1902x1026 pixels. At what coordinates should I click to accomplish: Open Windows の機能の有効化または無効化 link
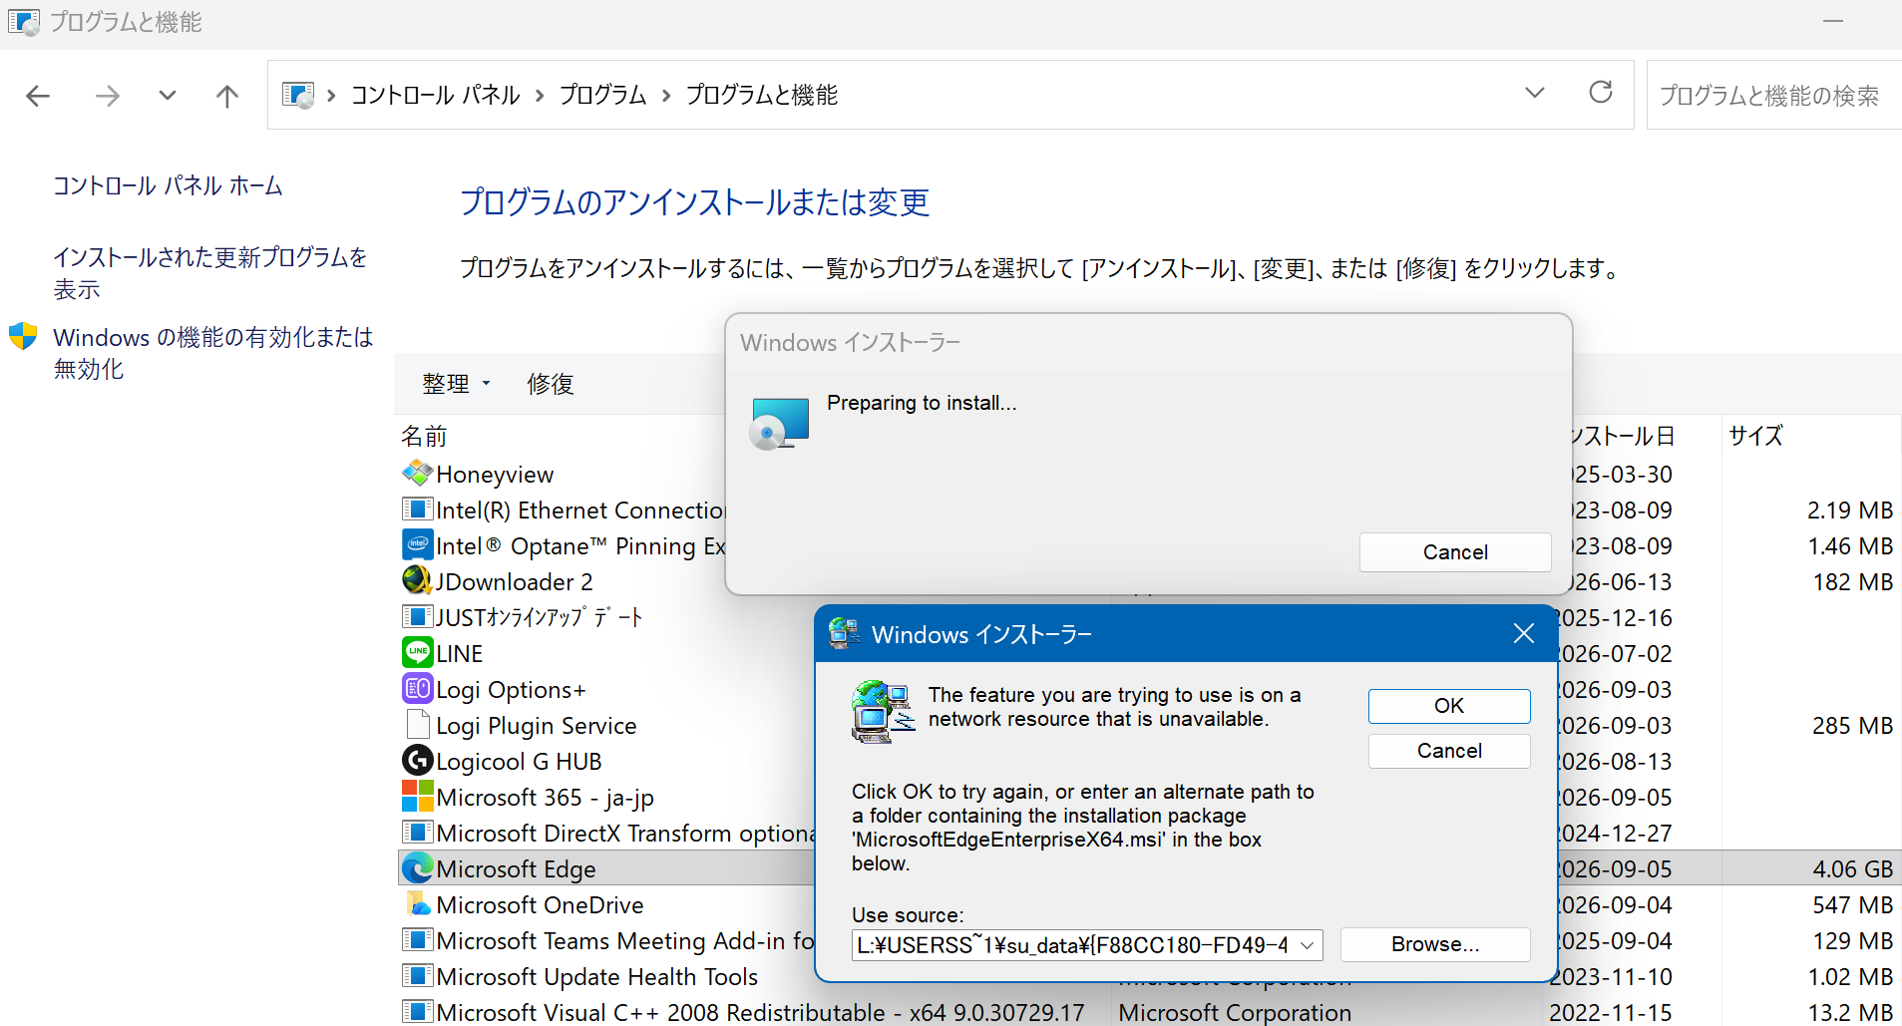[213, 353]
